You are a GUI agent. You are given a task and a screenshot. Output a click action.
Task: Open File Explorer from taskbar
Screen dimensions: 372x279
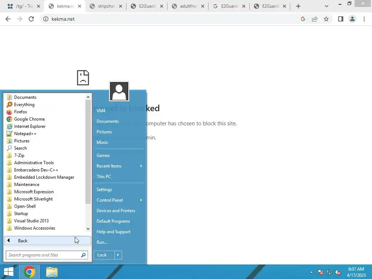click(x=52, y=272)
